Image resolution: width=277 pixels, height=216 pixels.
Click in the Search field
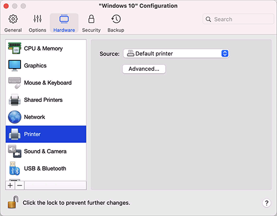pos(238,19)
